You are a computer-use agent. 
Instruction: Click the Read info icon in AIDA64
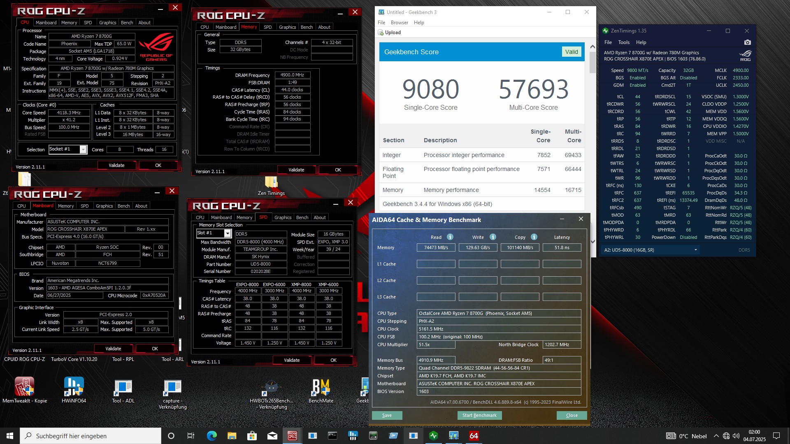[450, 237]
